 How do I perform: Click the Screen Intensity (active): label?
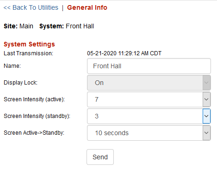(34, 99)
